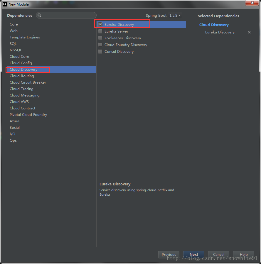The image size is (261, 264).
Task: Choose the Cloud Contract category
Action: click(x=52, y=108)
